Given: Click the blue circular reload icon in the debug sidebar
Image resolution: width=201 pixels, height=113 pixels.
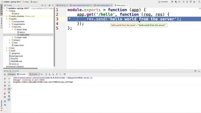Looking at the screenshot, I should pyautogui.click(x=5, y=89).
